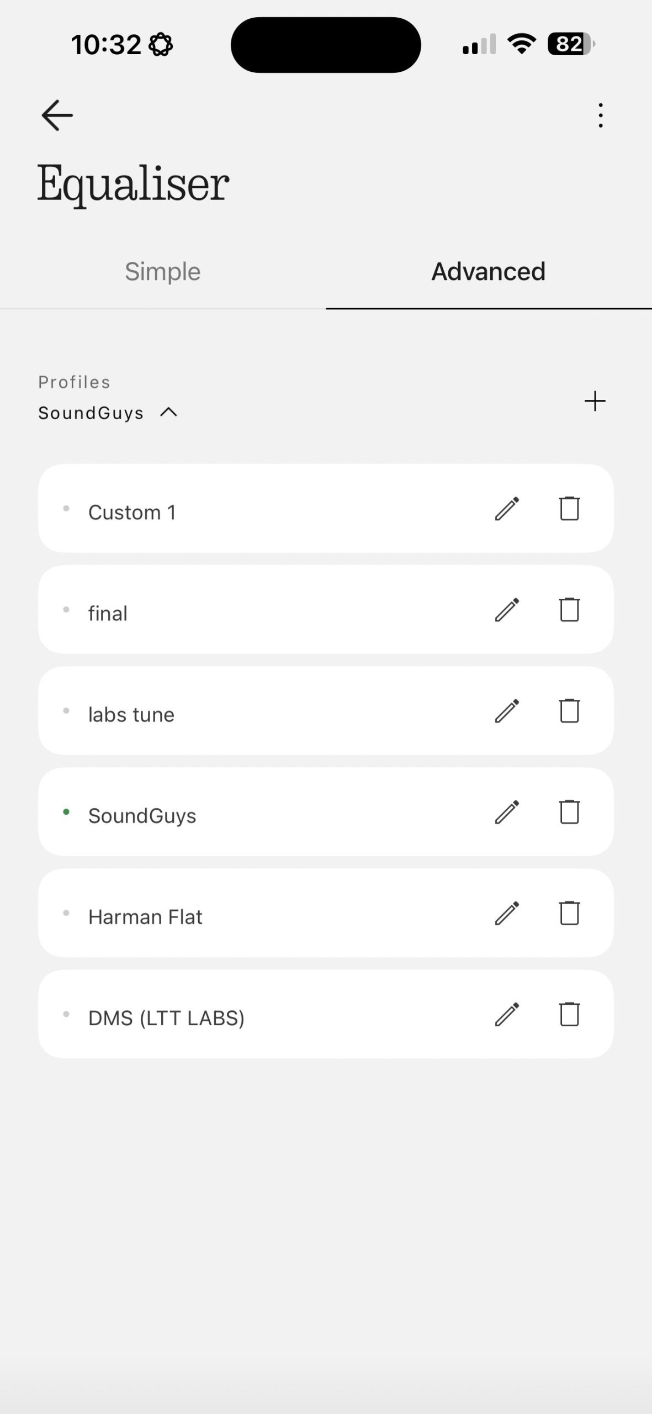Image resolution: width=652 pixels, height=1414 pixels.
Task: Delete the Custom 1 profile
Action: [569, 509]
